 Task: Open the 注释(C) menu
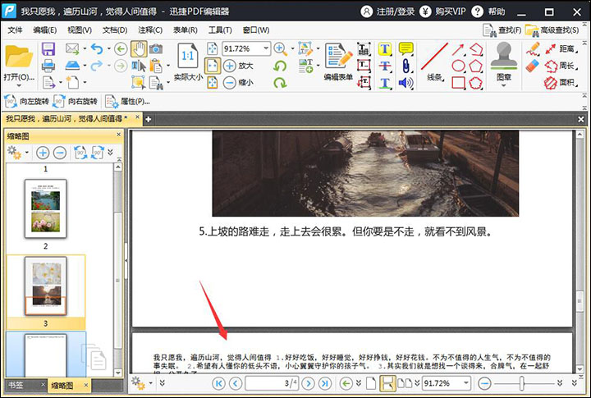[149, 30]
